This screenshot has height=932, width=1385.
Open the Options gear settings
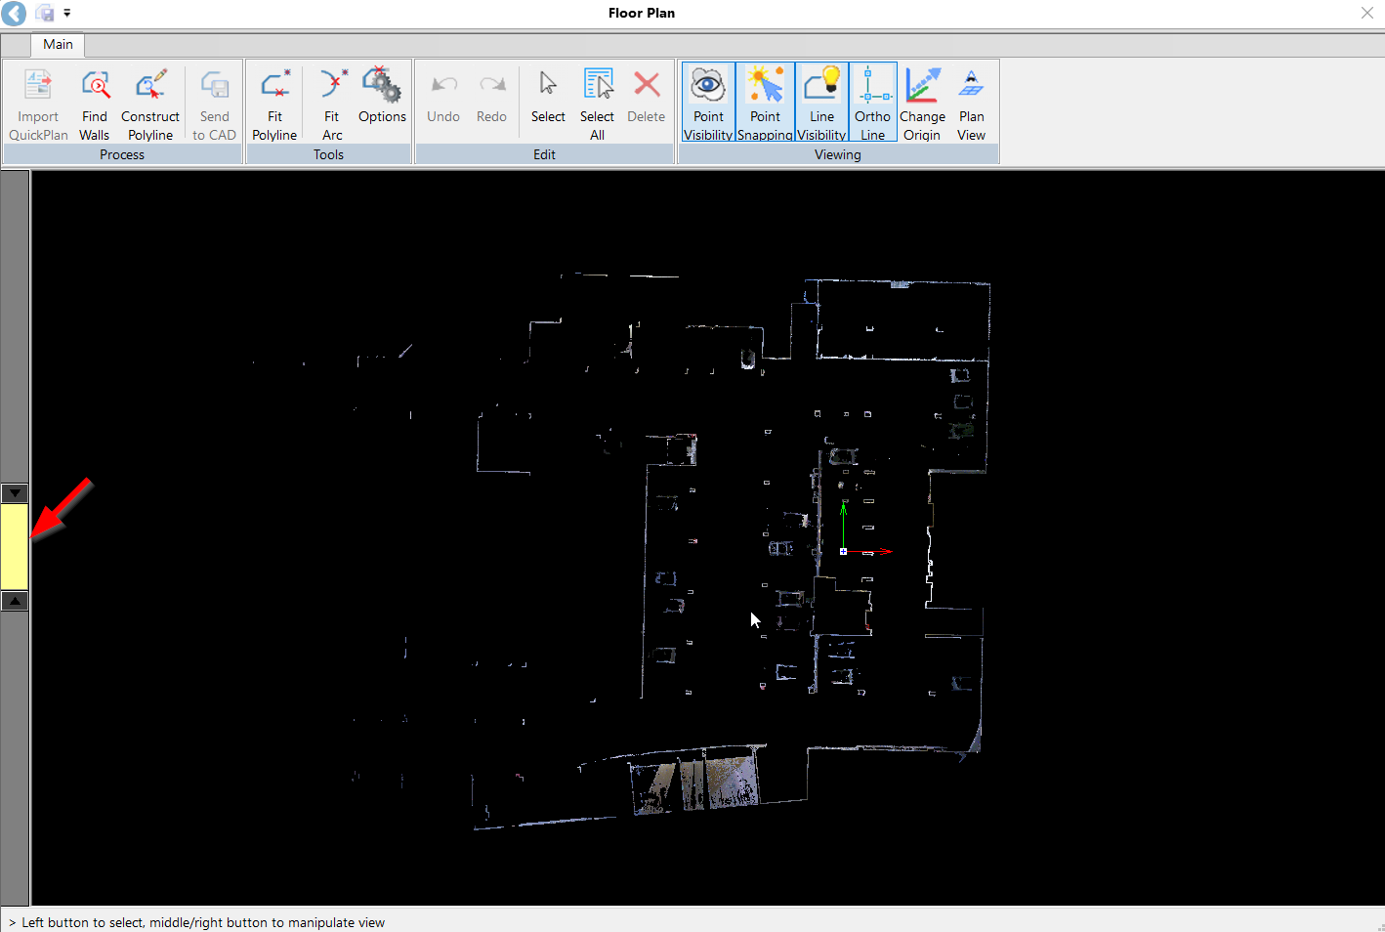click(382, 98)
